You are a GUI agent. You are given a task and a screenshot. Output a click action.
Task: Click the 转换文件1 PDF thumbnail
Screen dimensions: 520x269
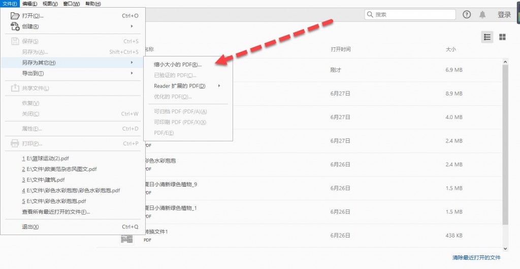click(x=127, y=238)
